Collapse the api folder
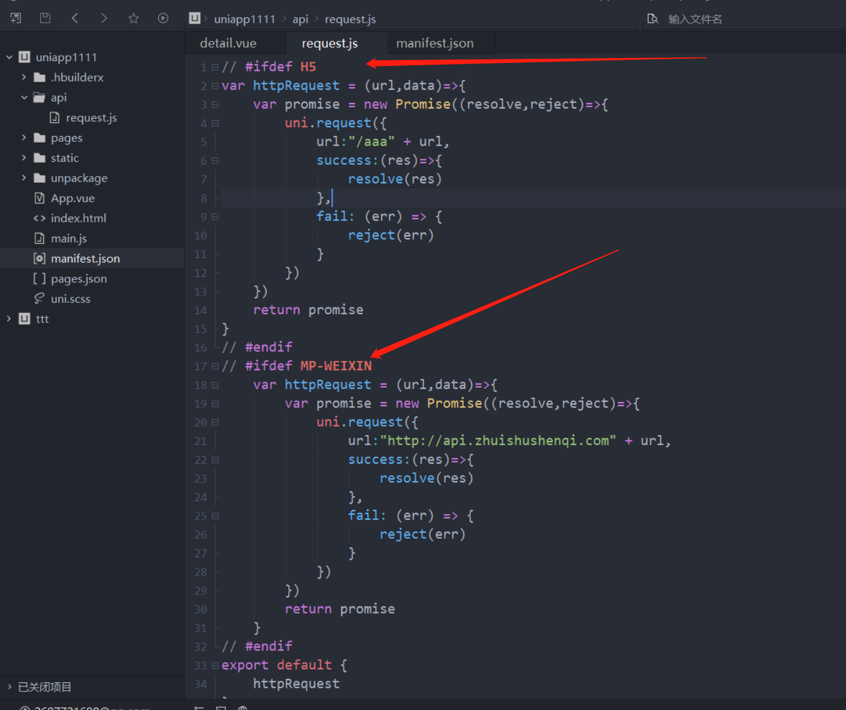 (23, 97)
